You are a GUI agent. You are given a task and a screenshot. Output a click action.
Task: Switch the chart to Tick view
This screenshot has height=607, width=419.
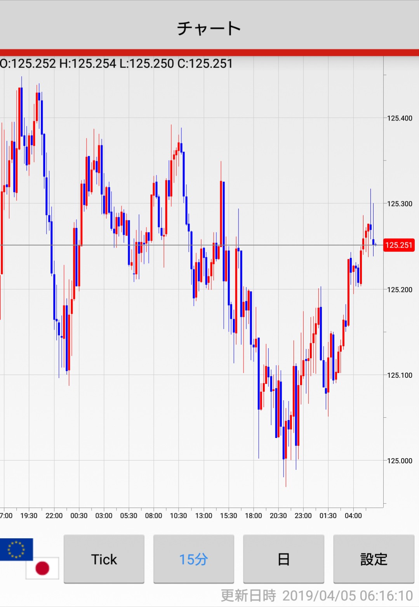pyautogui.click(x=104, y=559)
